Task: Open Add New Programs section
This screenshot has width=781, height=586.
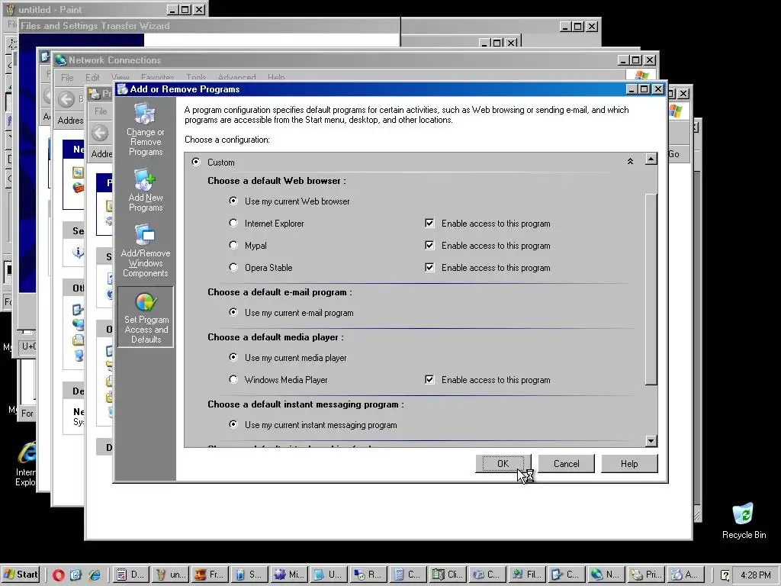Action: [145, 190]
